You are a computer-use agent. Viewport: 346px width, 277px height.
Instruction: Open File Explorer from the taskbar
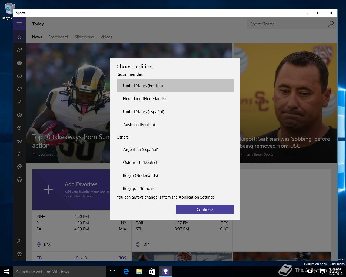point(139,272)
